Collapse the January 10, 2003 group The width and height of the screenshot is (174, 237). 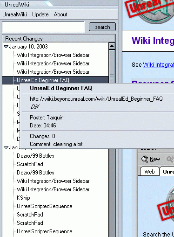(x=6, y=47)
